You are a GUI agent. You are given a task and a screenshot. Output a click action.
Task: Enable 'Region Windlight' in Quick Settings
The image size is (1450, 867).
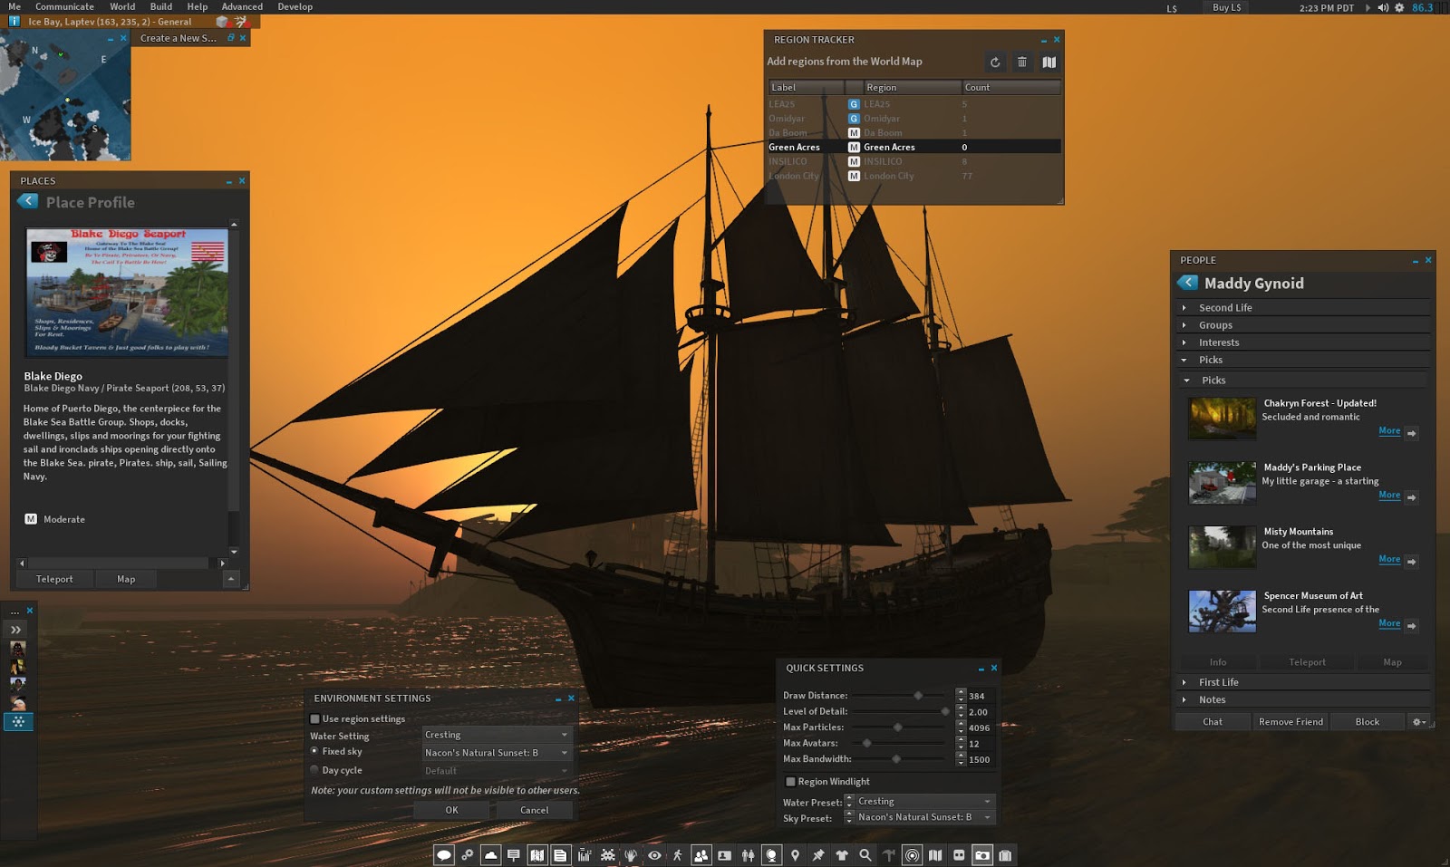pos(789,781)
